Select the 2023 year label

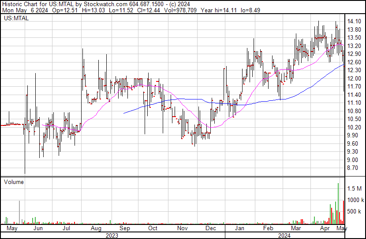coord(112,235)
